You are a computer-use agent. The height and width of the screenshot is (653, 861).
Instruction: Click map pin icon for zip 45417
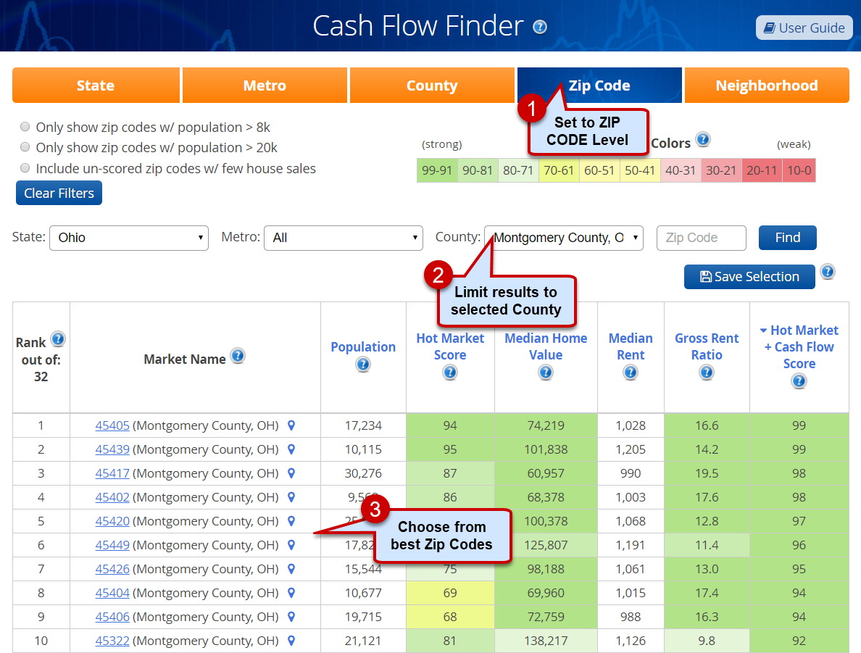[291, 473]
